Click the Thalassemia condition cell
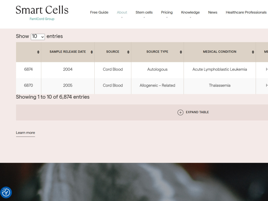 [x=220, y=85]
